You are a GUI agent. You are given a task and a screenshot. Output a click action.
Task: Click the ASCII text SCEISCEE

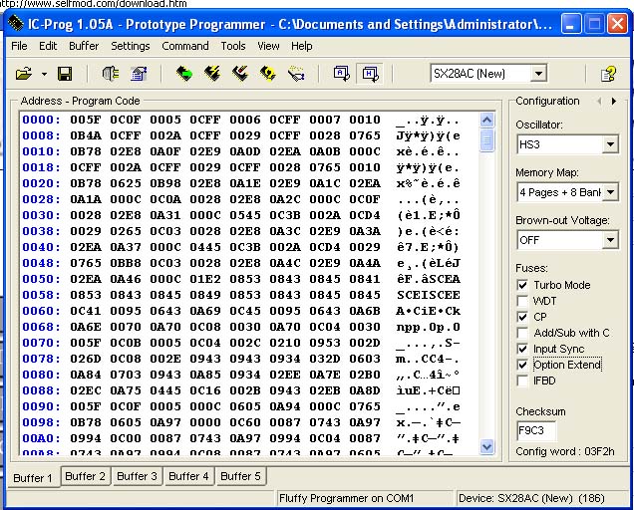click(429, 295)
